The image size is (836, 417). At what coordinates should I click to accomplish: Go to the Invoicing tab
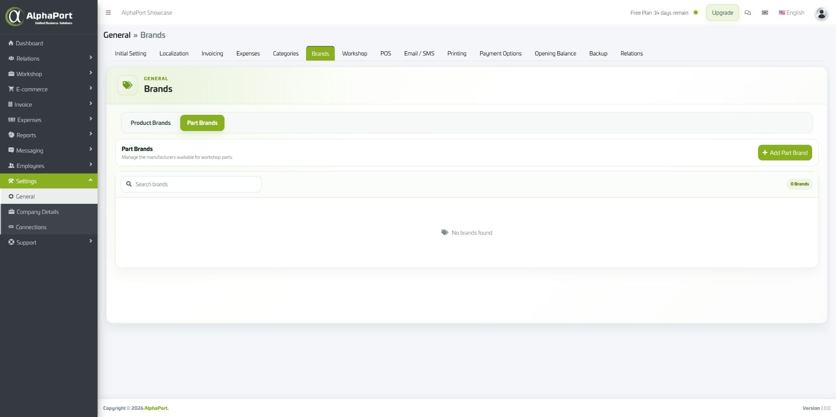pos(212,53)
